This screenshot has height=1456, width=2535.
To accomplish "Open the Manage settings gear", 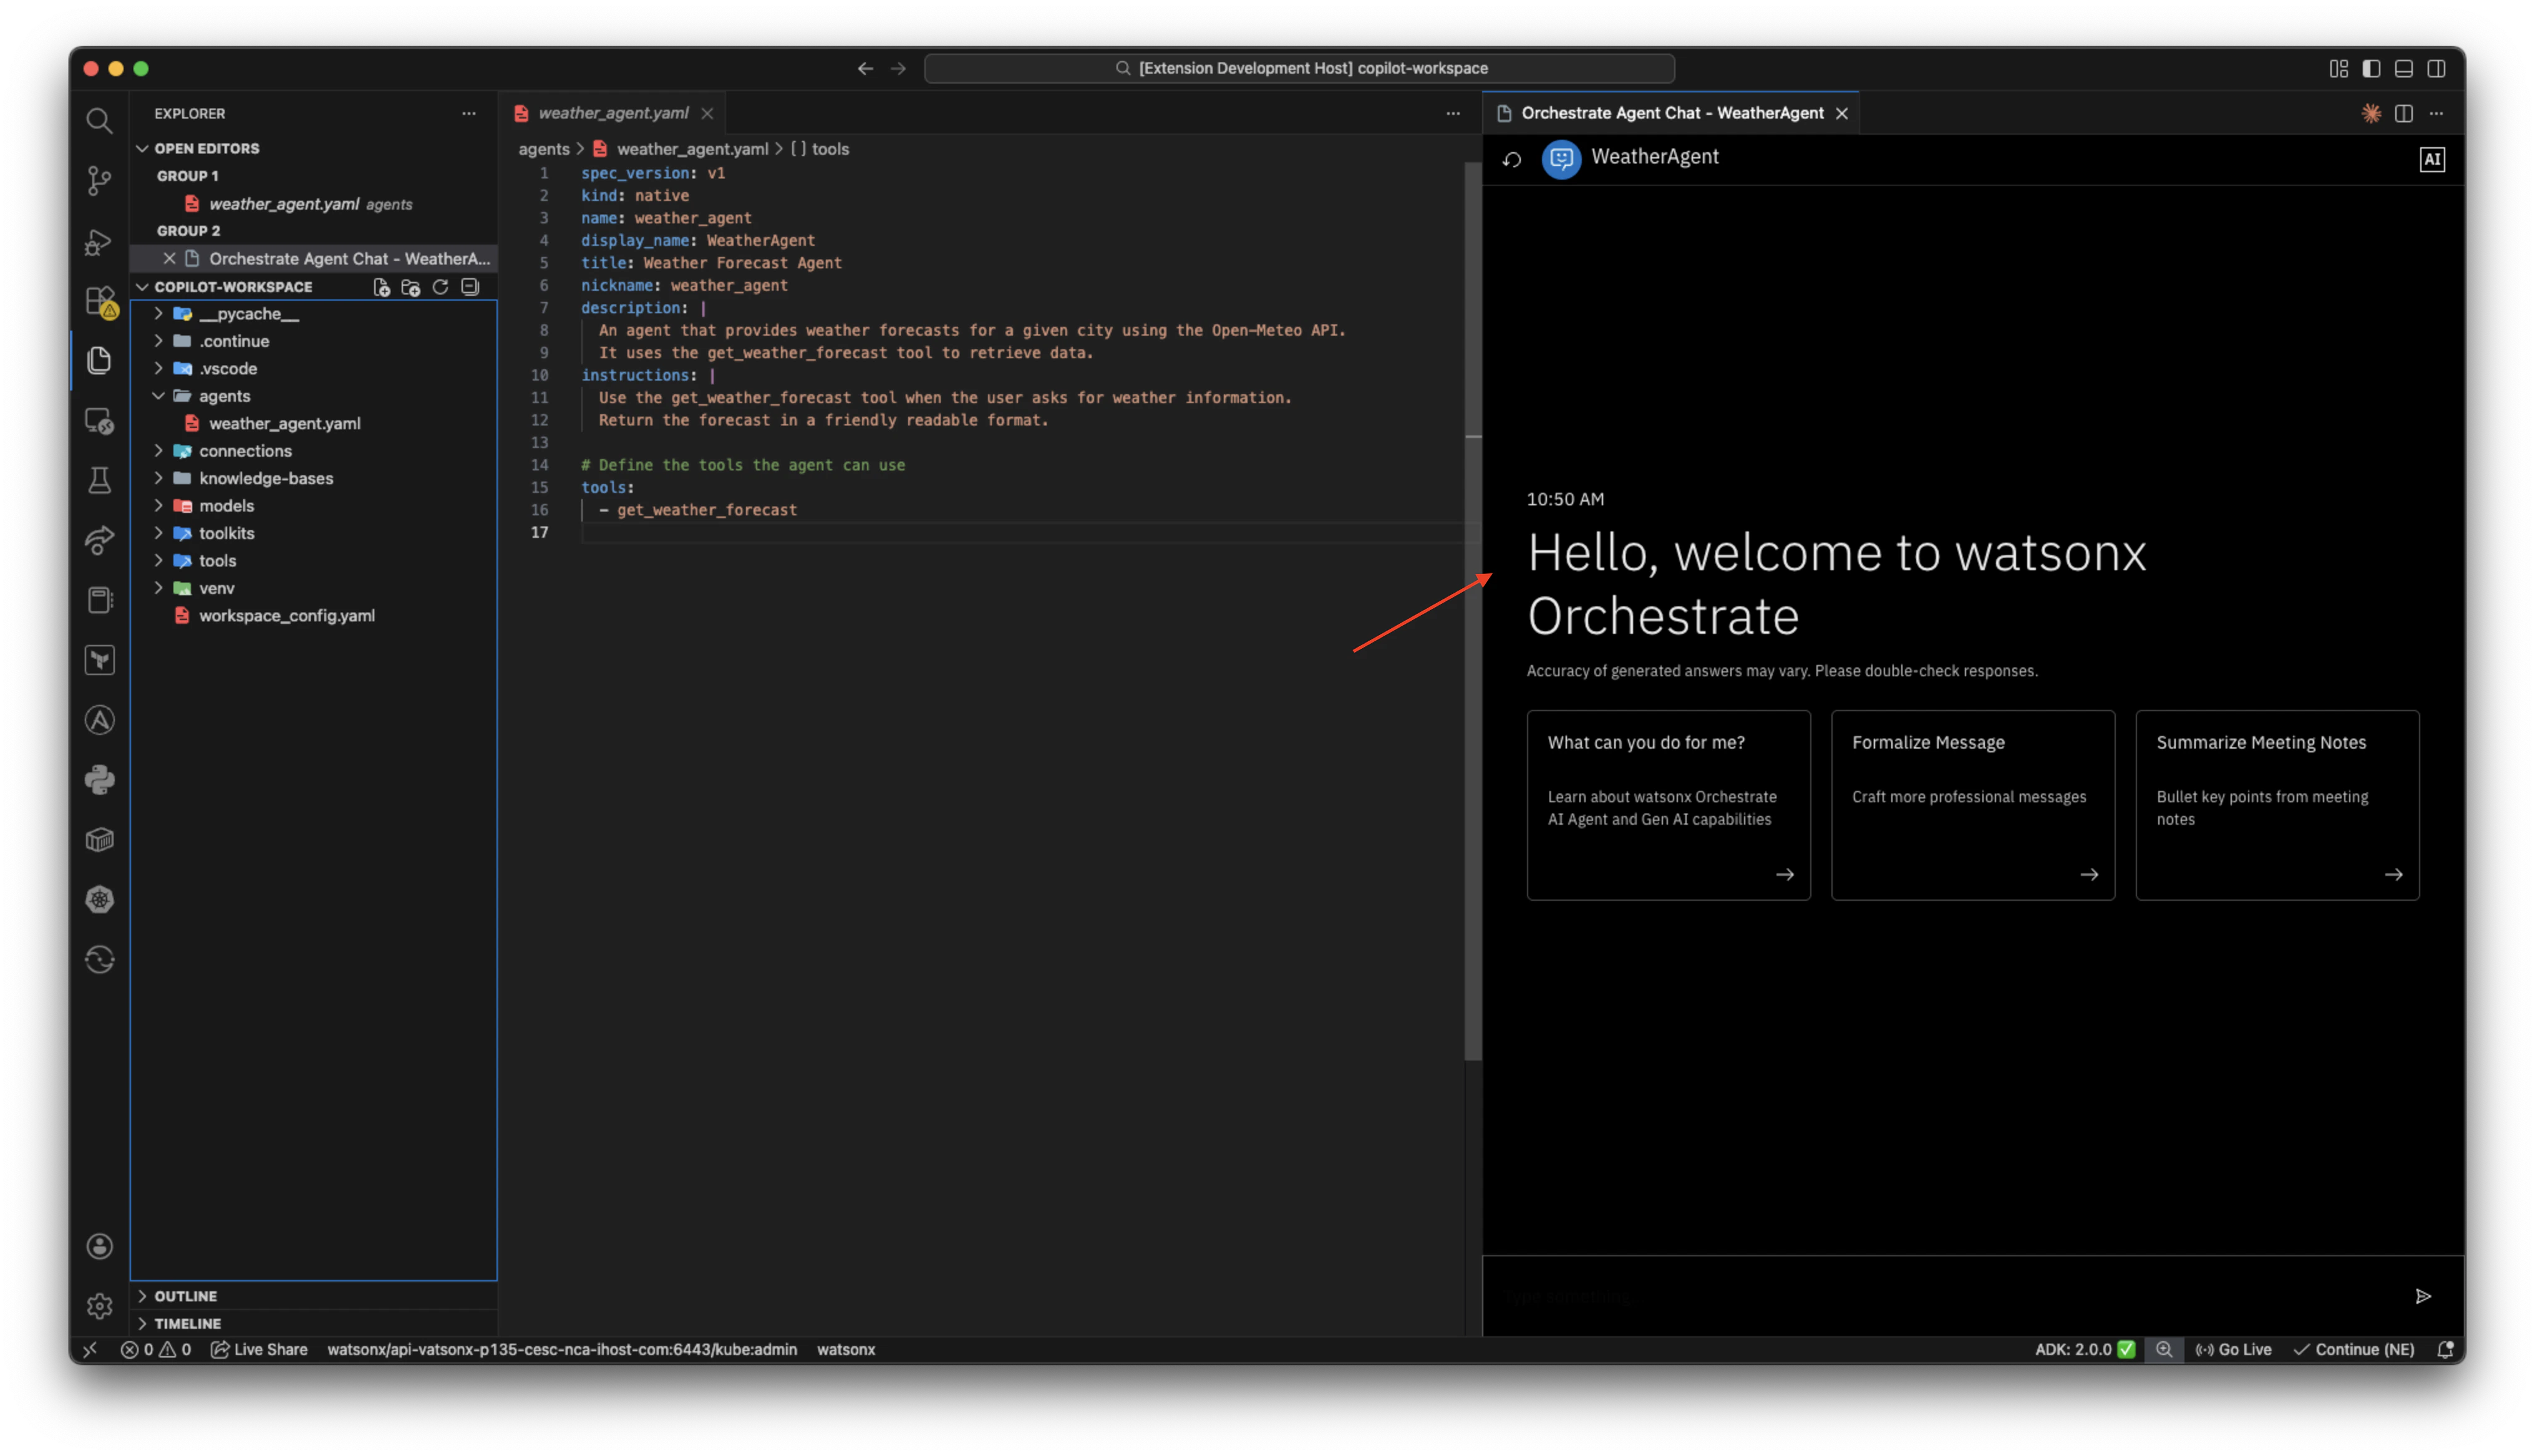I will [99, 1306].
